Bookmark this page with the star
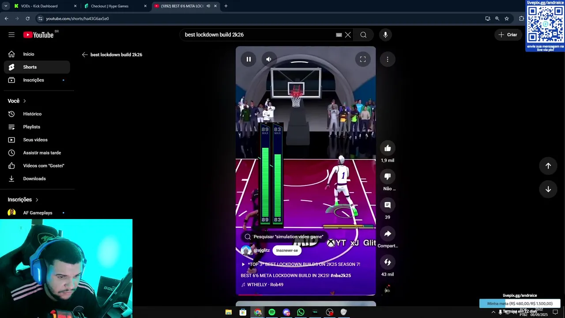Screen dimensions: 565x318 coord(507,19)
